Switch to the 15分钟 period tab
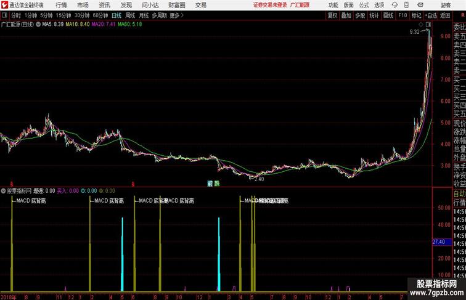Viewport: 466px width, 300px height. [x=63, y=15]
